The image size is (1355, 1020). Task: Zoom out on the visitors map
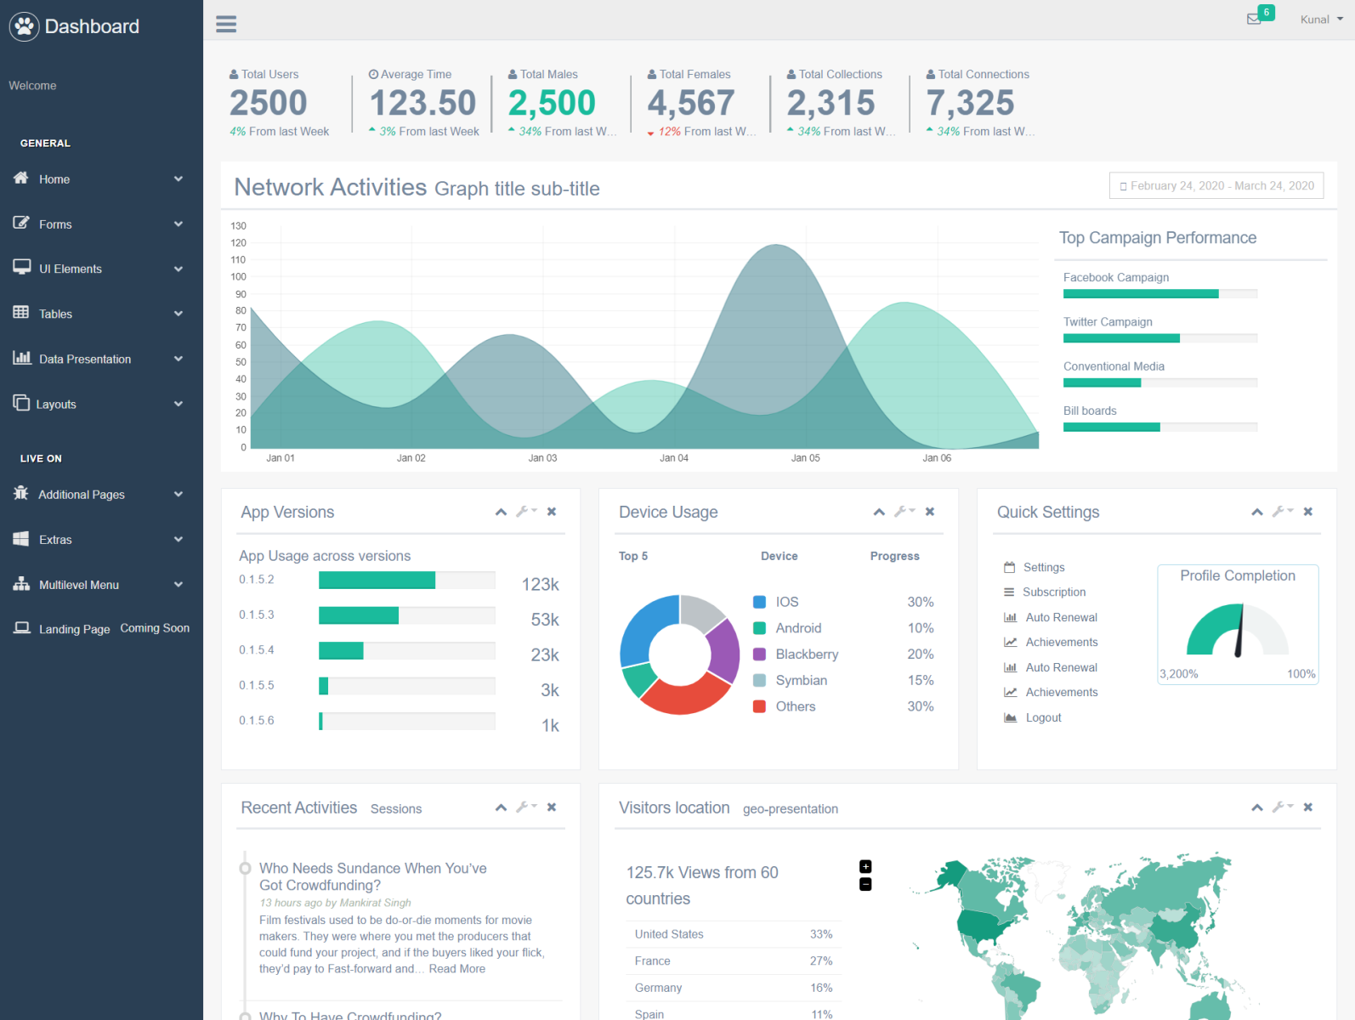click(x=865, y=885)
